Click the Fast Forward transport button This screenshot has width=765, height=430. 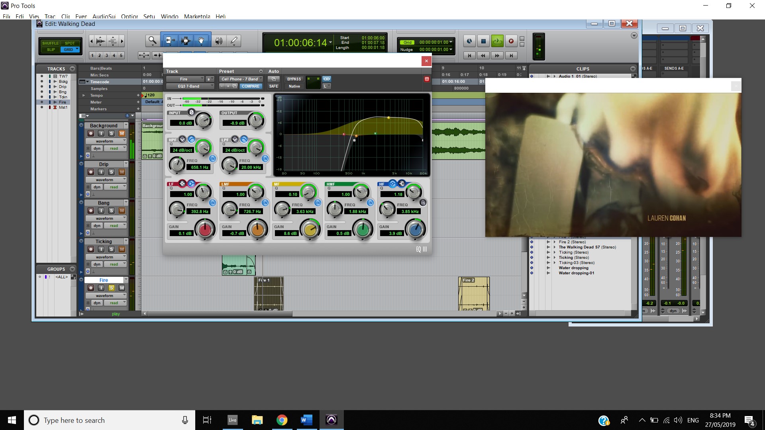click(x=497, y=55)
